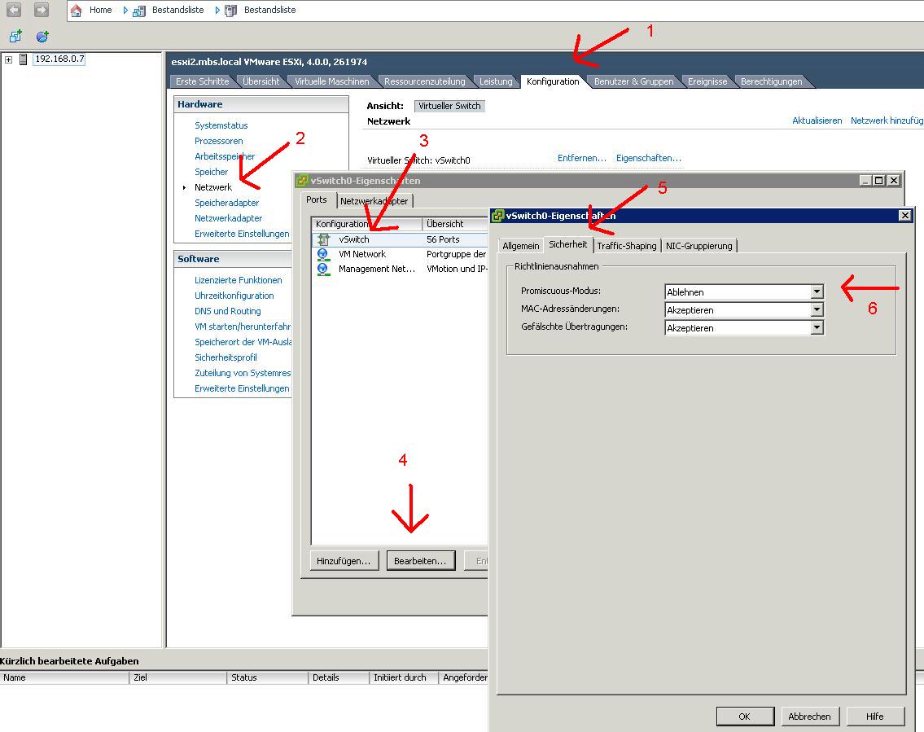Open Speicheradapter in Hardware list
The width and height of the screenshot is (924, 732).
227,203
